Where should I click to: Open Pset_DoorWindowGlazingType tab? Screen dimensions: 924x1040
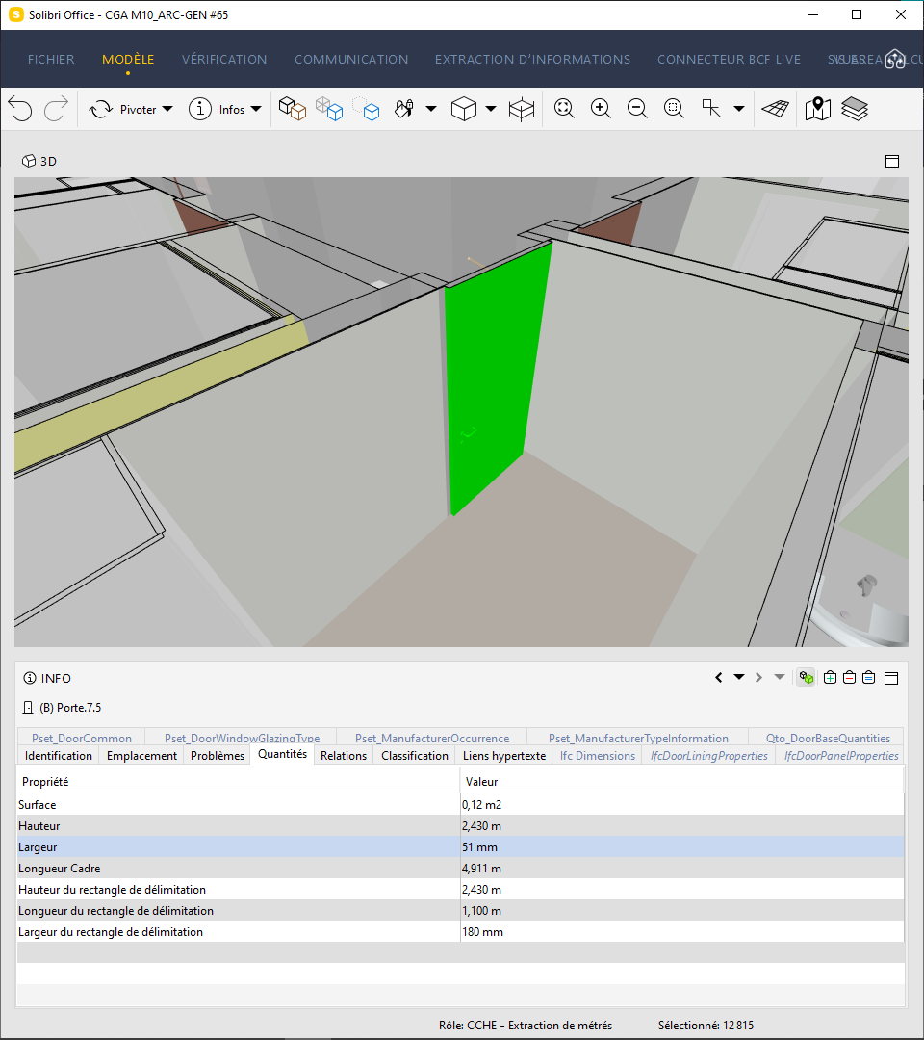pos(242,738)
